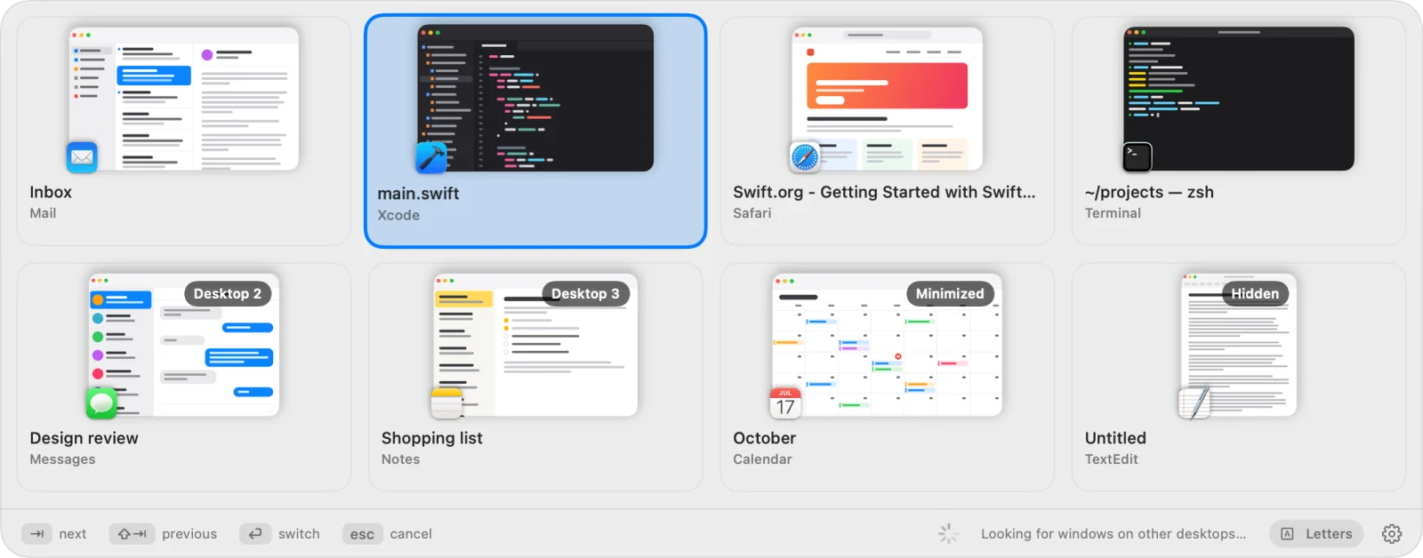Open the settings gear

click(1392, 534)
